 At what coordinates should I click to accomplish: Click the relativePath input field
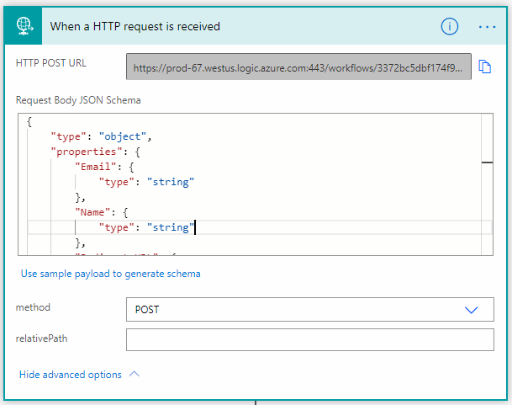pos(310,340)
